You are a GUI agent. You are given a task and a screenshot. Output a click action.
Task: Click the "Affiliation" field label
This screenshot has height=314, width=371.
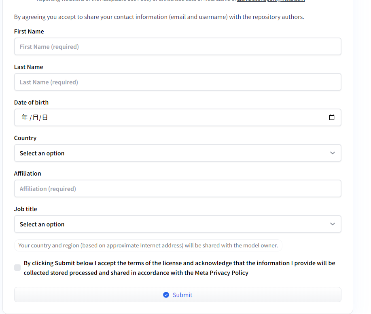click(x=28, y=174)
